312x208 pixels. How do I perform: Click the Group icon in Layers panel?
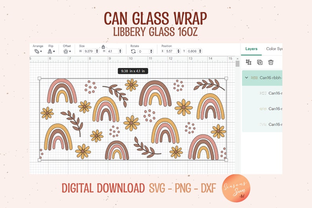[248, 62]
